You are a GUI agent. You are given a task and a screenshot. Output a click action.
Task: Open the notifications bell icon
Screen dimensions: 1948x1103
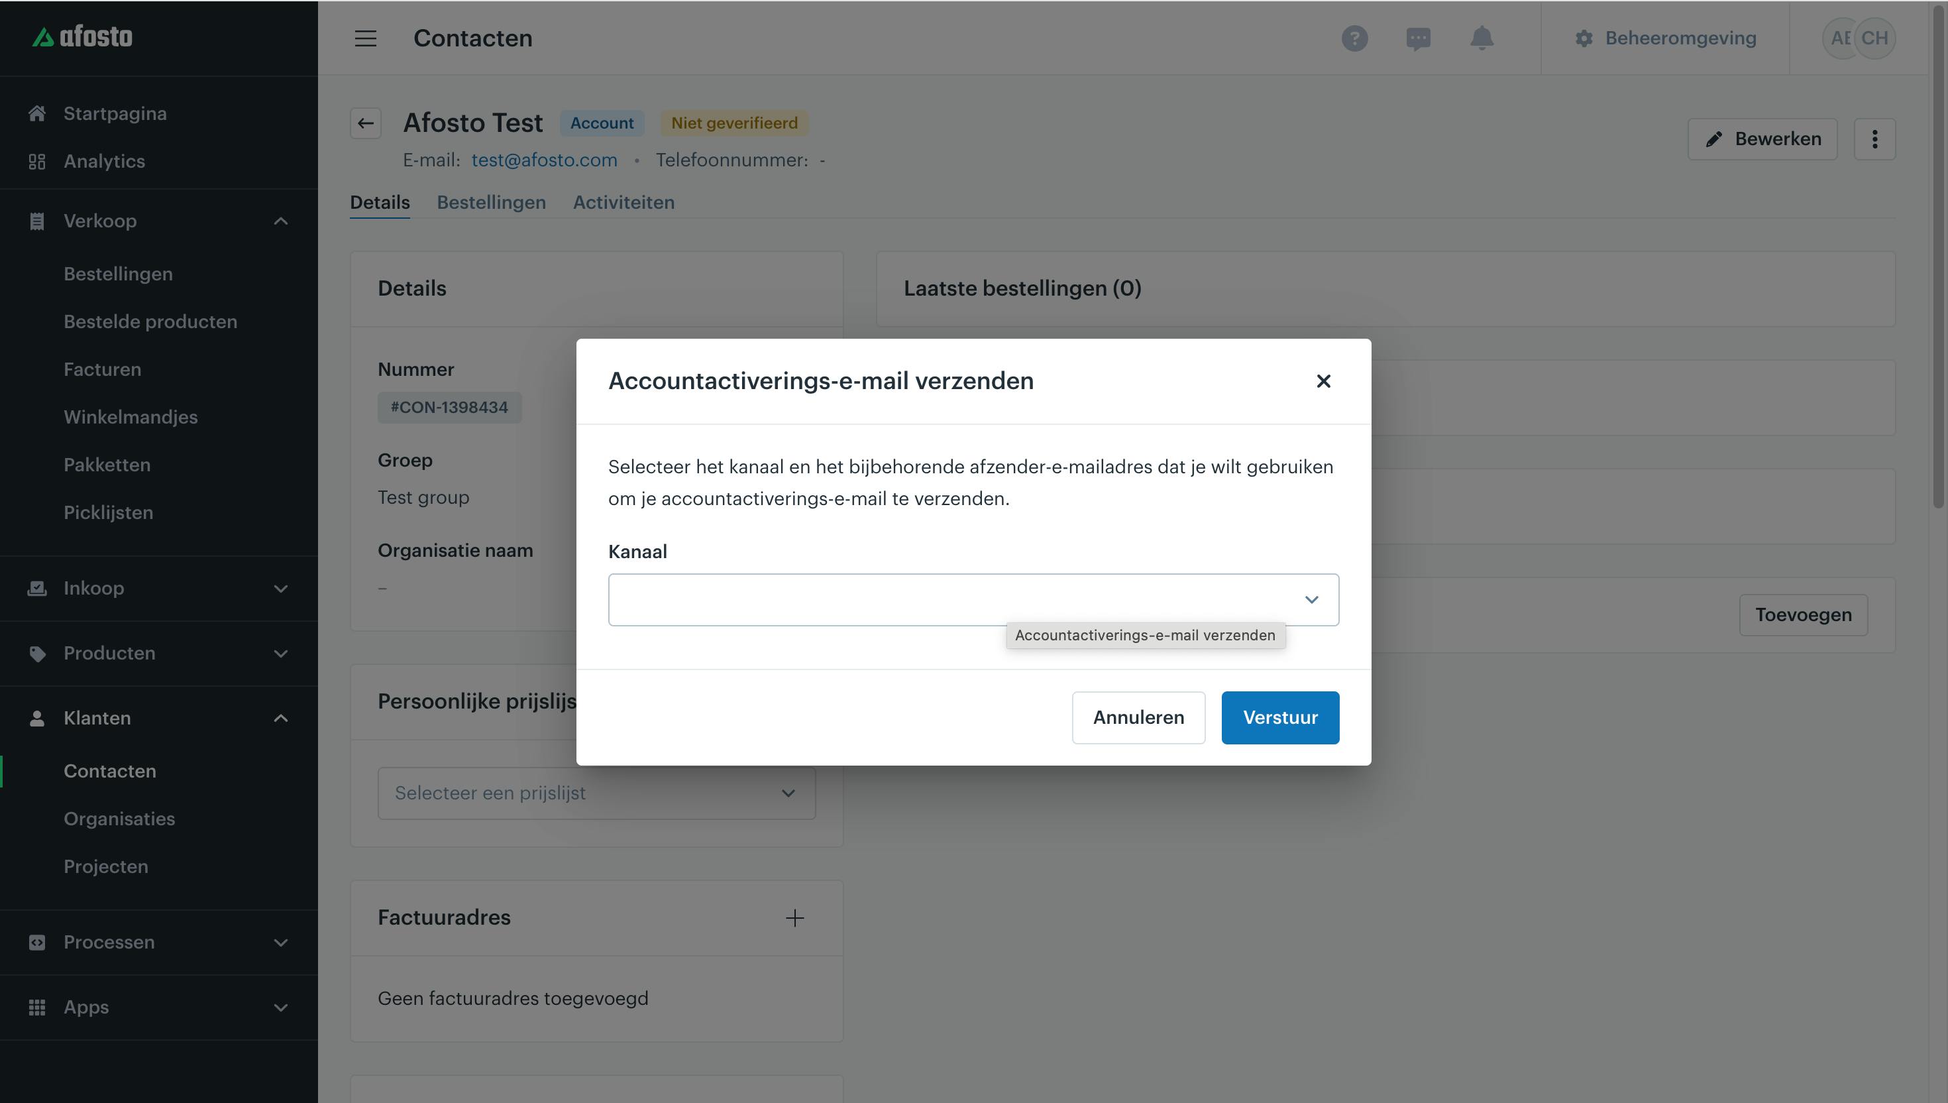pos(1482,38)
